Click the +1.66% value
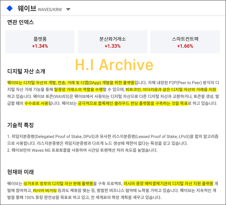The height and width of the screenshot is (205, 226). coord(185,46)
